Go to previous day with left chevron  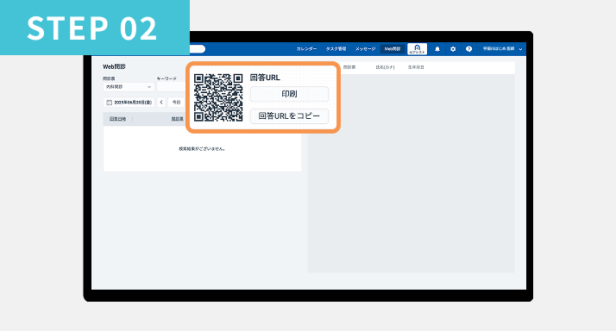(161, 103)
